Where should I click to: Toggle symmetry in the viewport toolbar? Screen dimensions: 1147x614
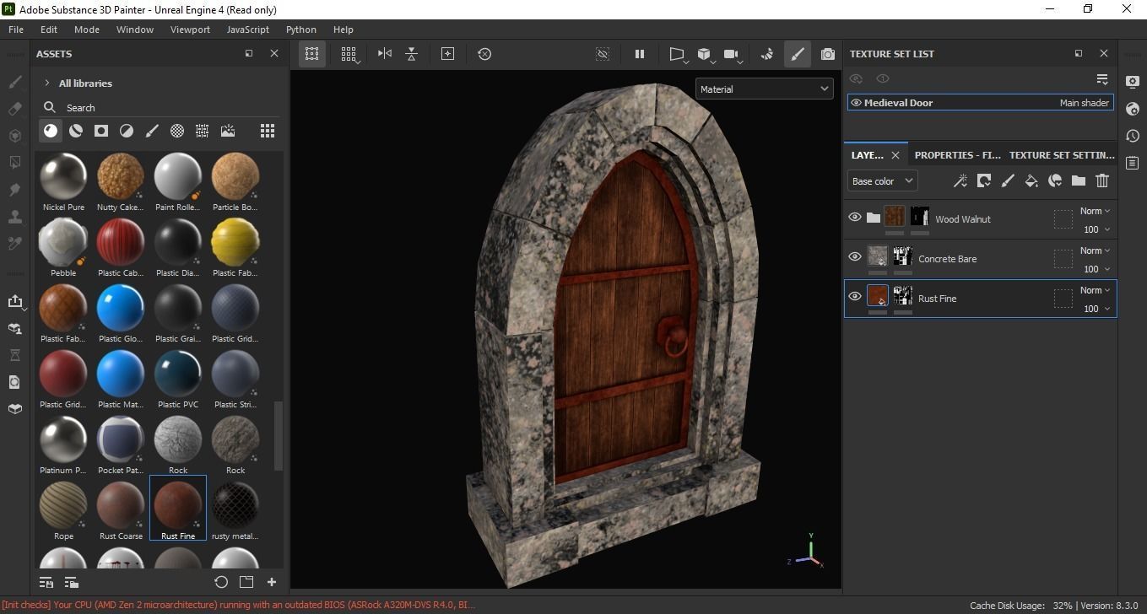385,53
